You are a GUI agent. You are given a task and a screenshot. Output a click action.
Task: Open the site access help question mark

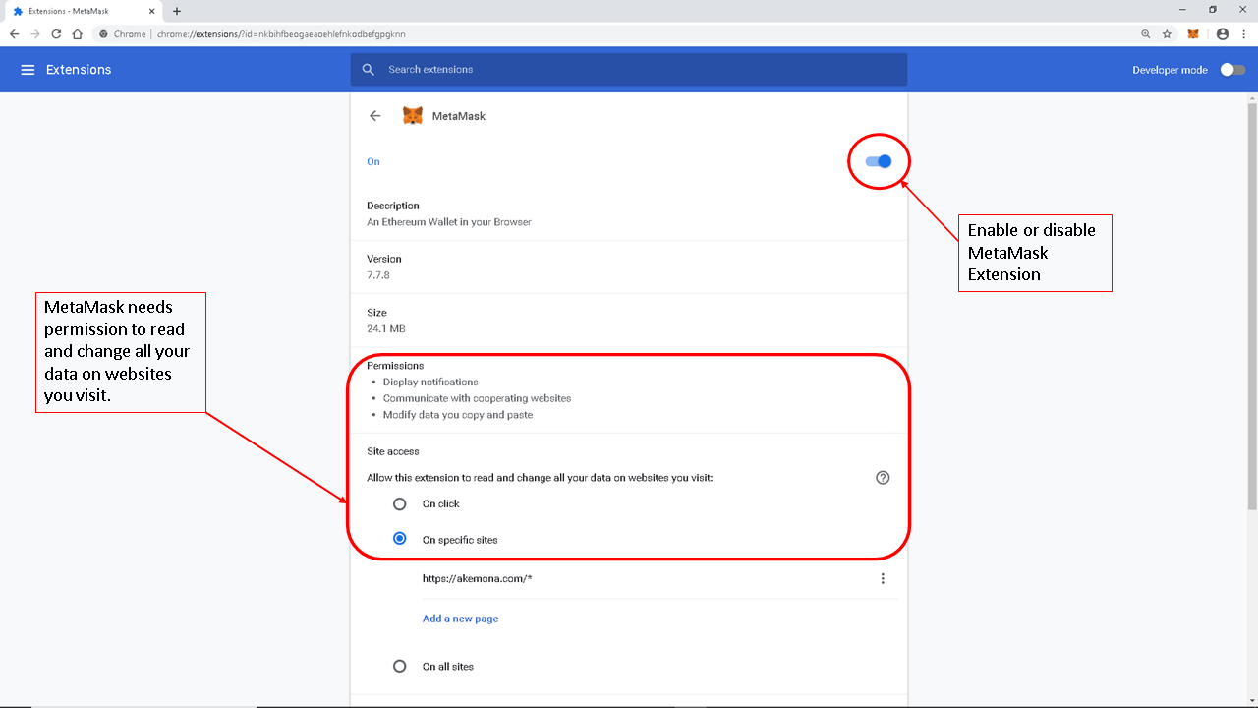click(x=883, y=478)
